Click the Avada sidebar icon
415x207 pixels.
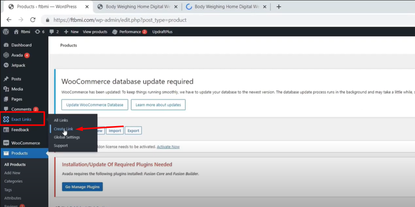[6, 55]
